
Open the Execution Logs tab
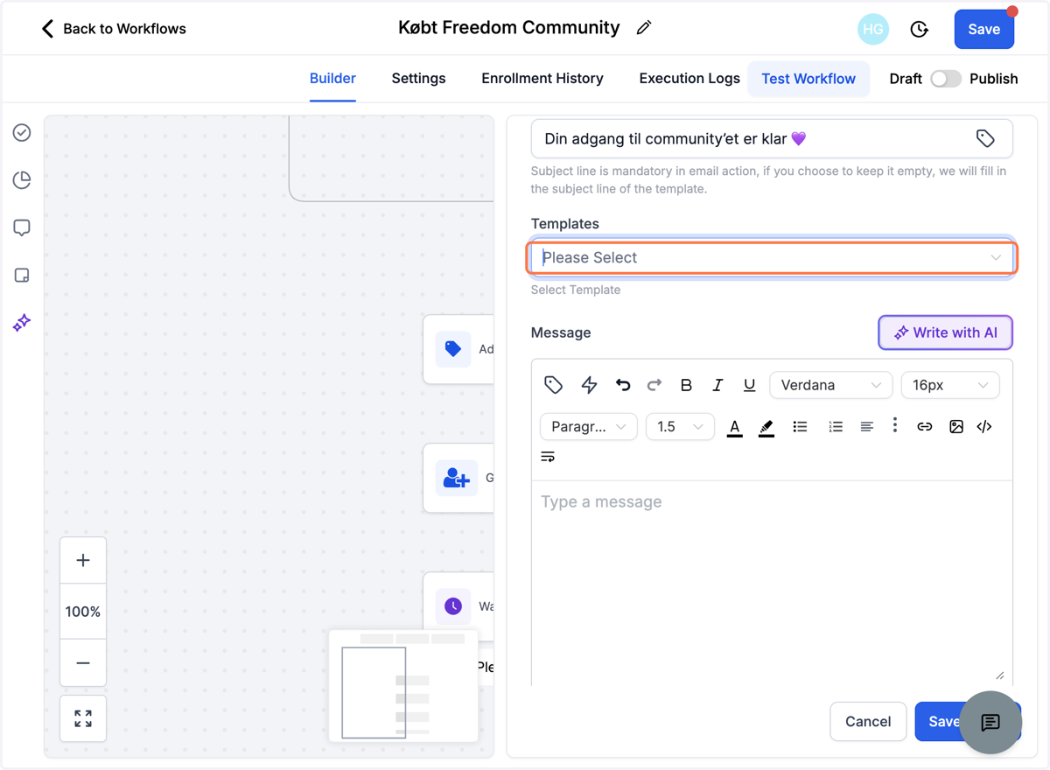[689, 79]
